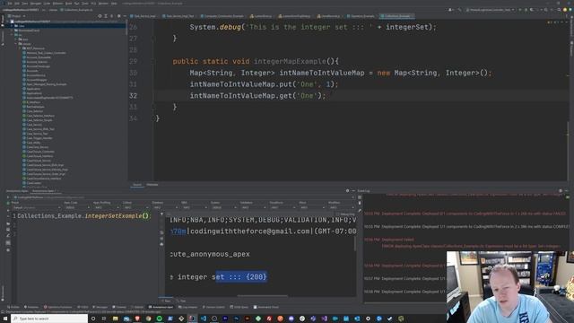Open Spotify from the taskbar
Viewport: 574px width, 323px height.
(x=160, y=319)
